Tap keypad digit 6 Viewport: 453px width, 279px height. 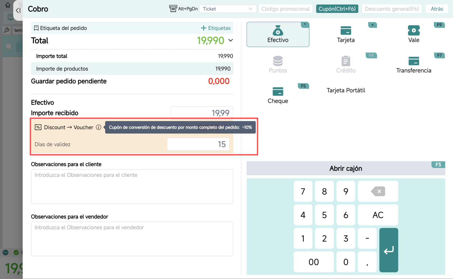346,215
